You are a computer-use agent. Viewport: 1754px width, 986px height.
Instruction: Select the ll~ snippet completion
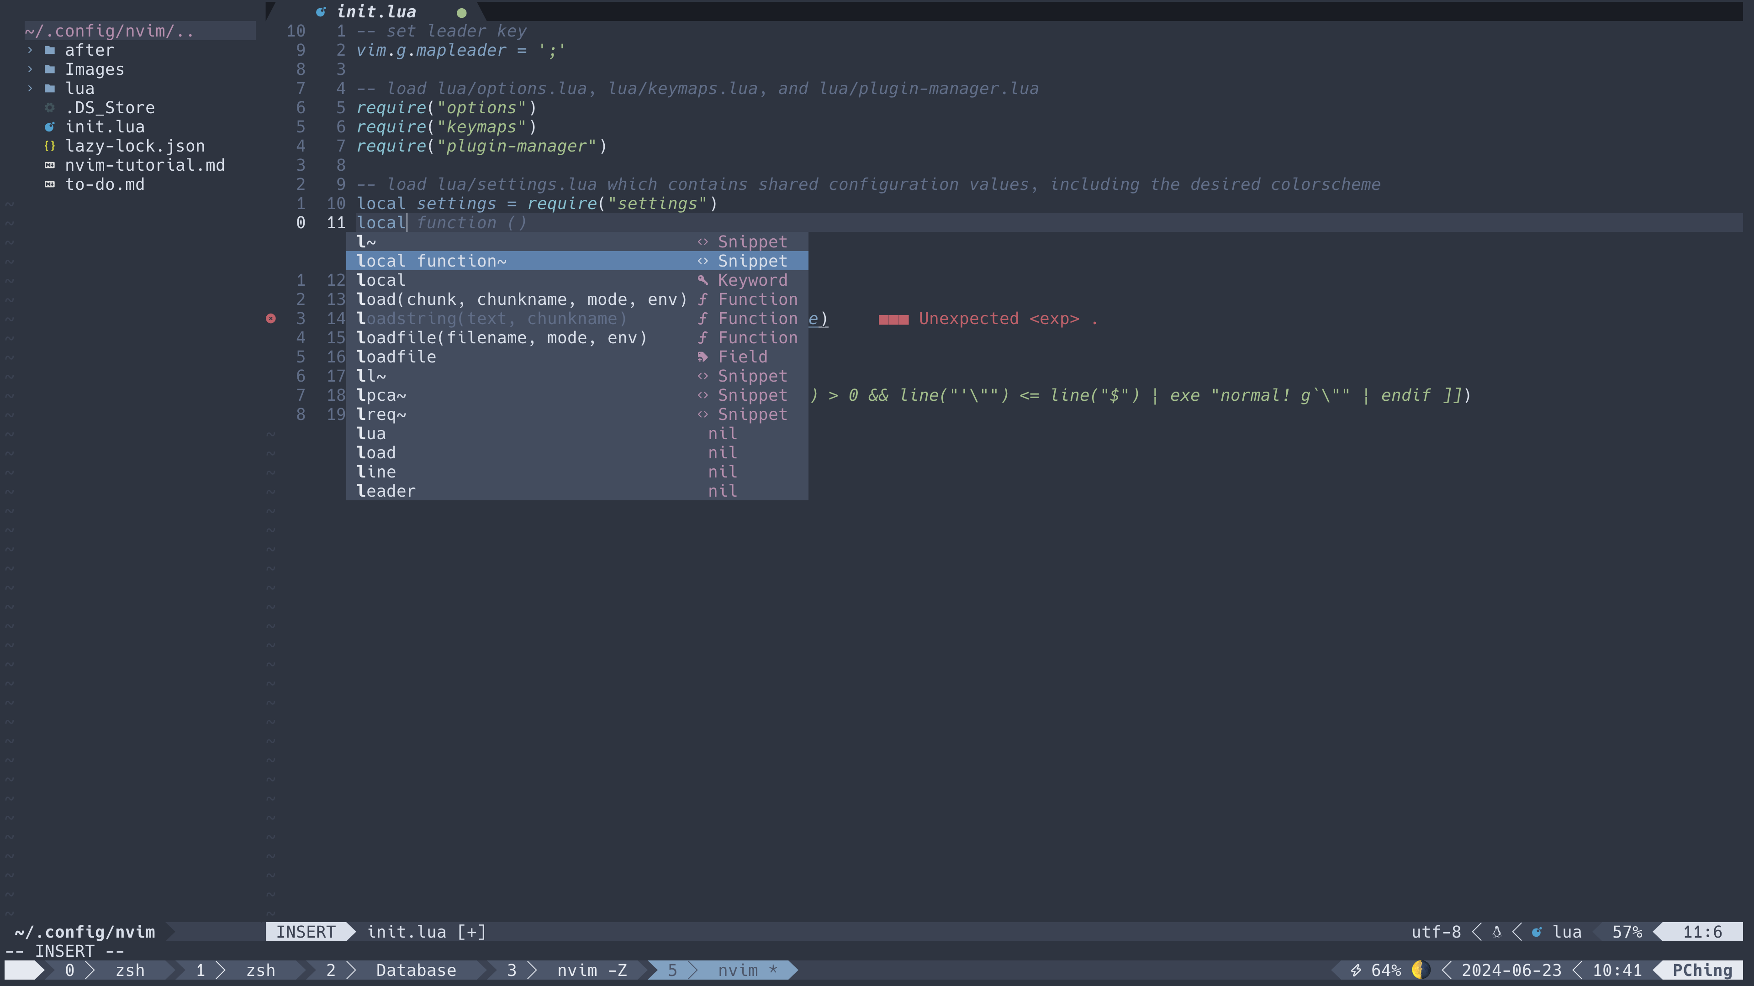tap(577, 376)
